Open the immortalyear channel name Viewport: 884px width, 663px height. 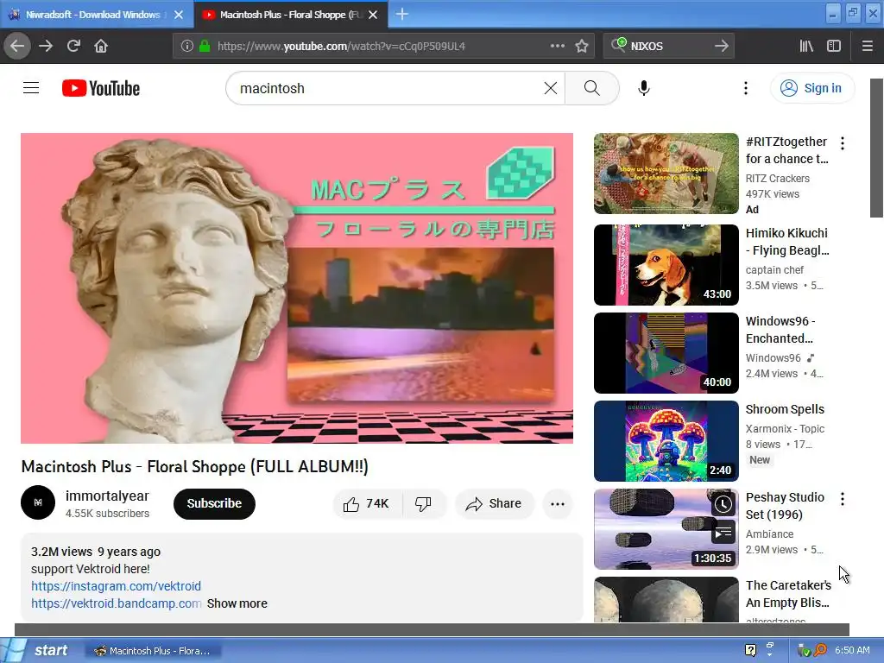[107, 496]
